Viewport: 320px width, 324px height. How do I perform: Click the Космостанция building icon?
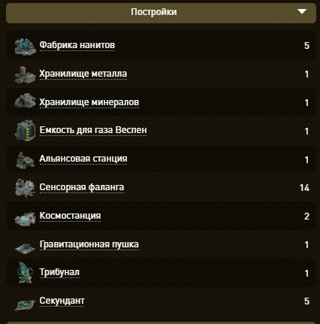[25, 219]
